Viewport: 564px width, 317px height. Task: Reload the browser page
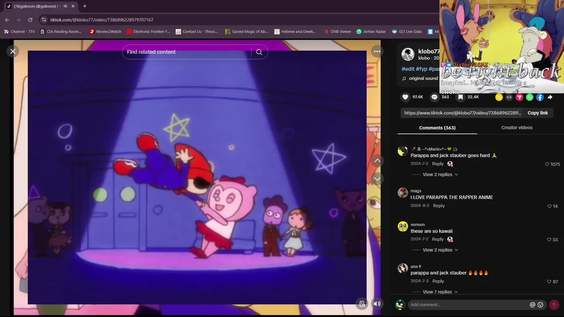[30, 20]
